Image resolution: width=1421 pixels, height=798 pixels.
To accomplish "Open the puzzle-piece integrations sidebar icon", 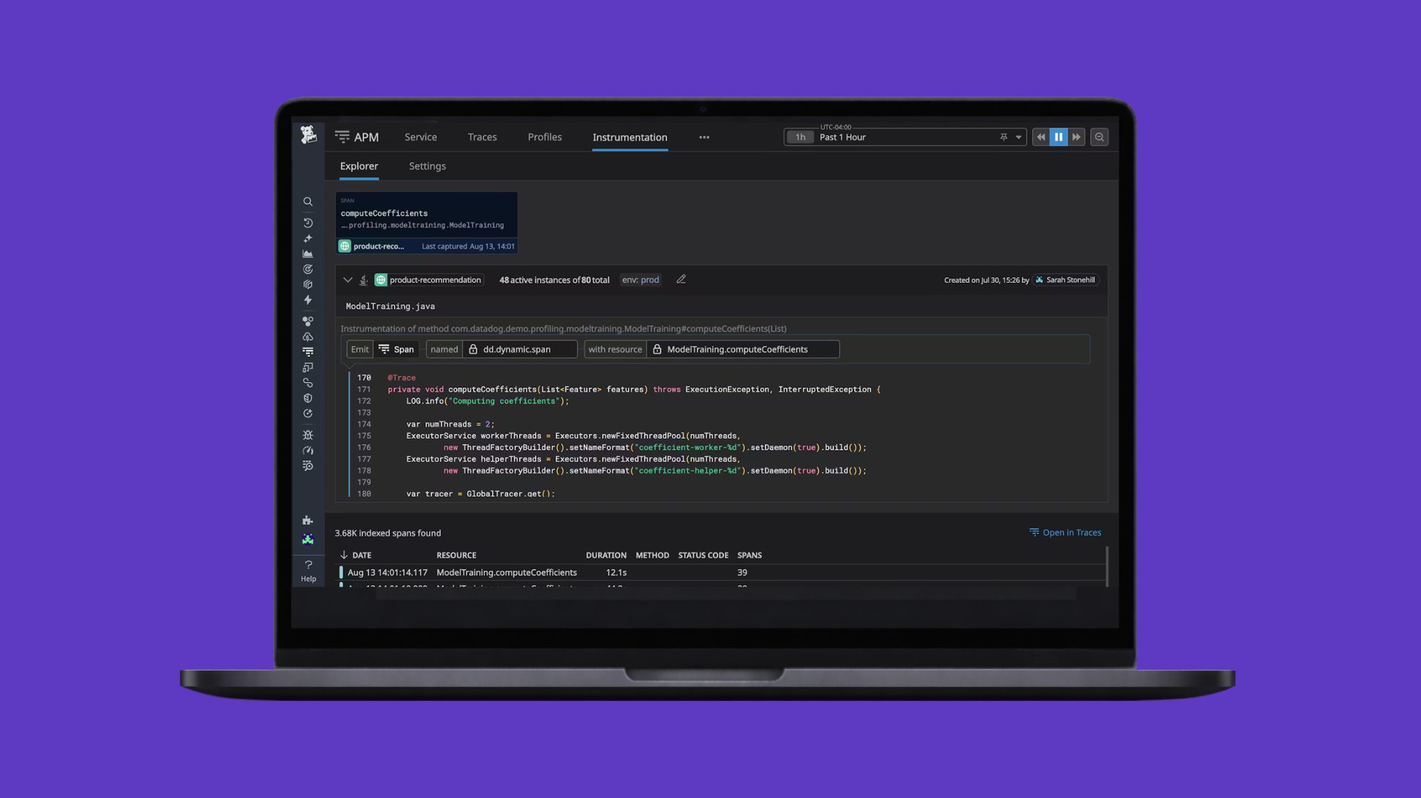I will click(308, 520).
